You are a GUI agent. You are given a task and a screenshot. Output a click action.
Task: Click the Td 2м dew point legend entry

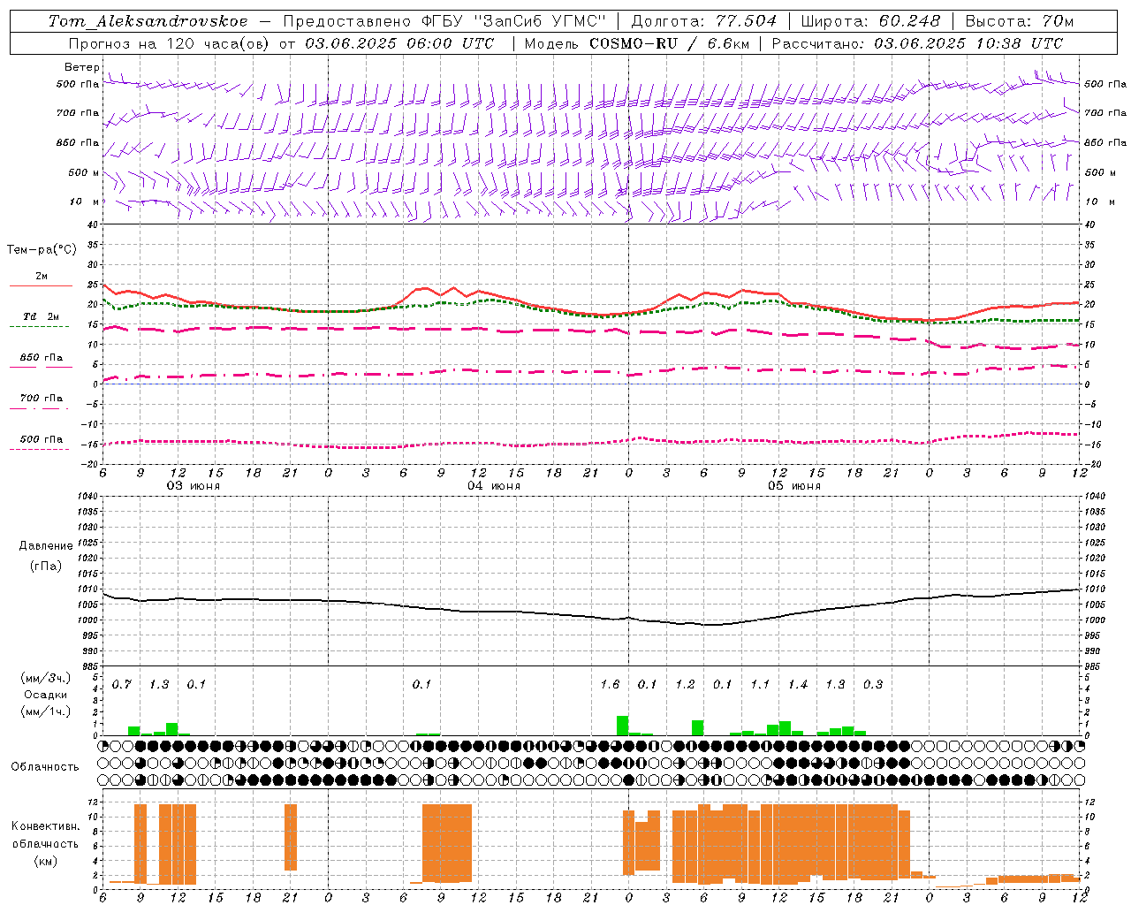(41, 316)
